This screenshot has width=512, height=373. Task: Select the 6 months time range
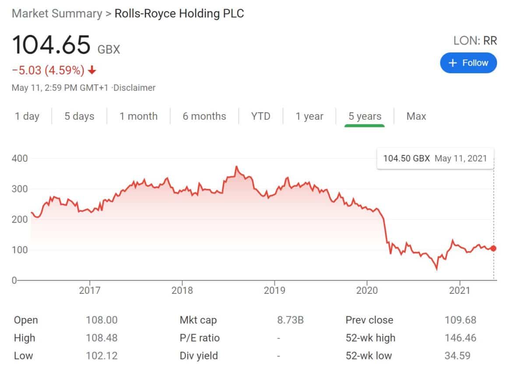coord(204,116)
